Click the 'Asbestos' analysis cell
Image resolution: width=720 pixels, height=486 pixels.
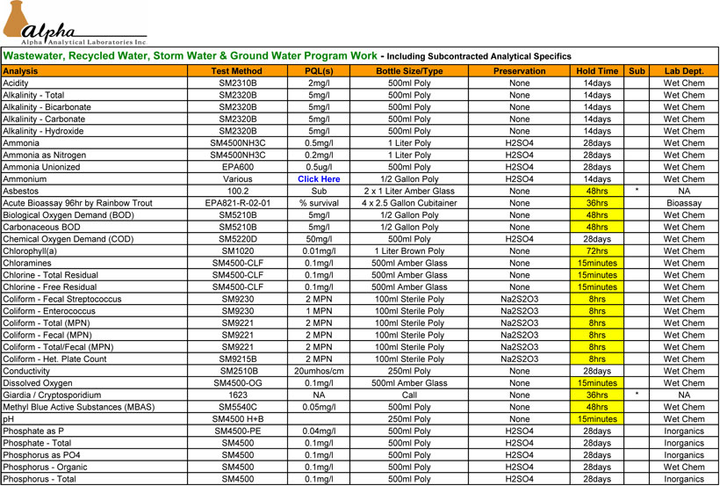click(x=94, y=192)
